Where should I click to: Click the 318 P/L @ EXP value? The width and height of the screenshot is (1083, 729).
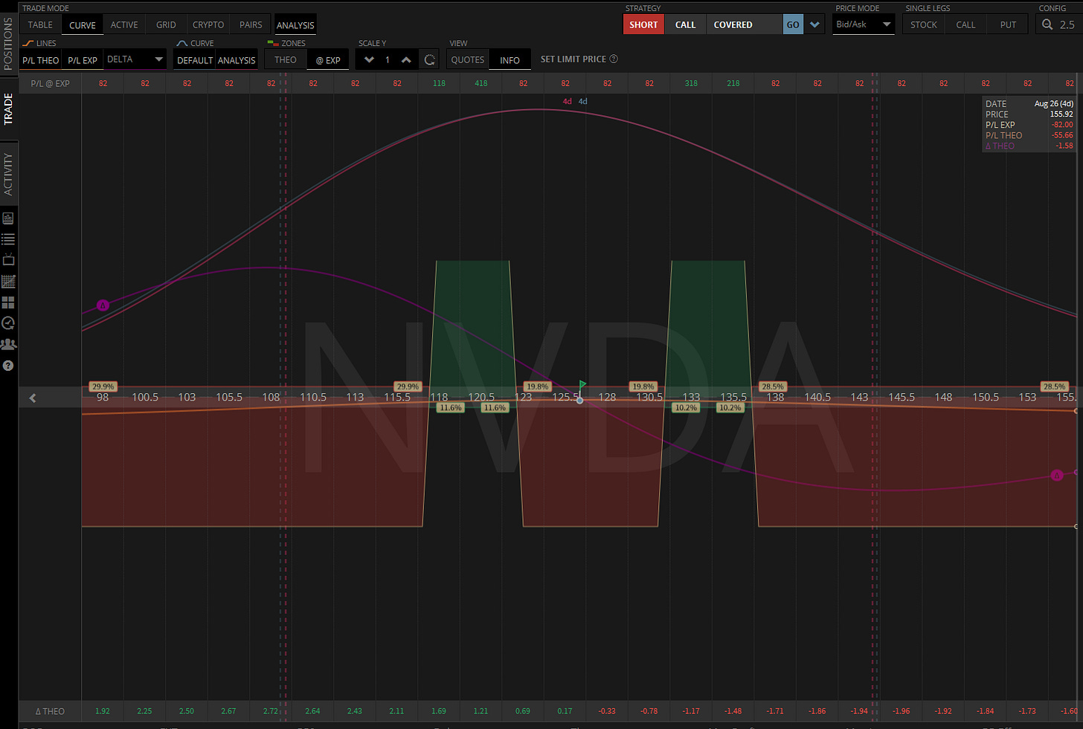(x=691, y=83)
